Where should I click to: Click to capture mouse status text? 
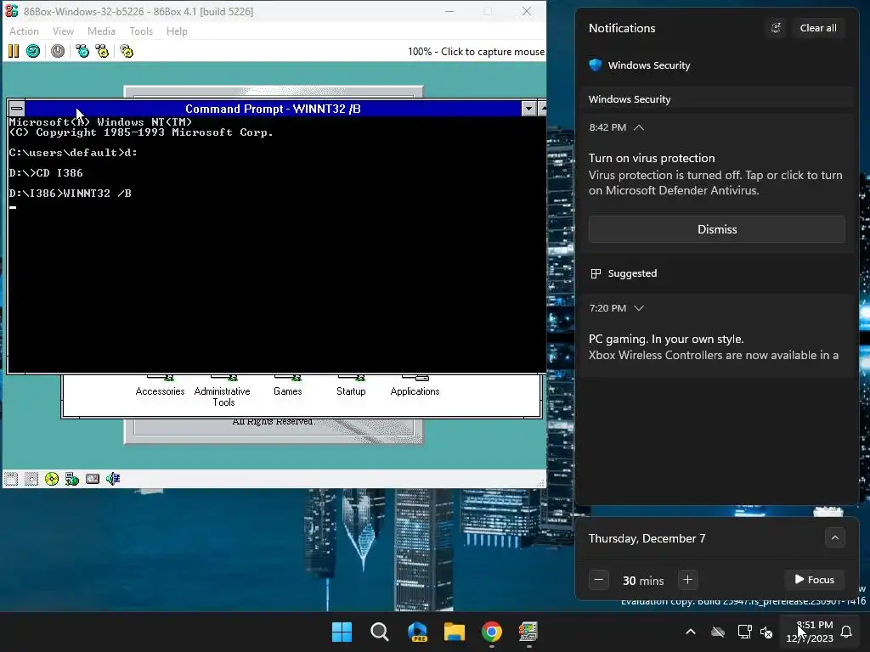[x=476, y=52]
